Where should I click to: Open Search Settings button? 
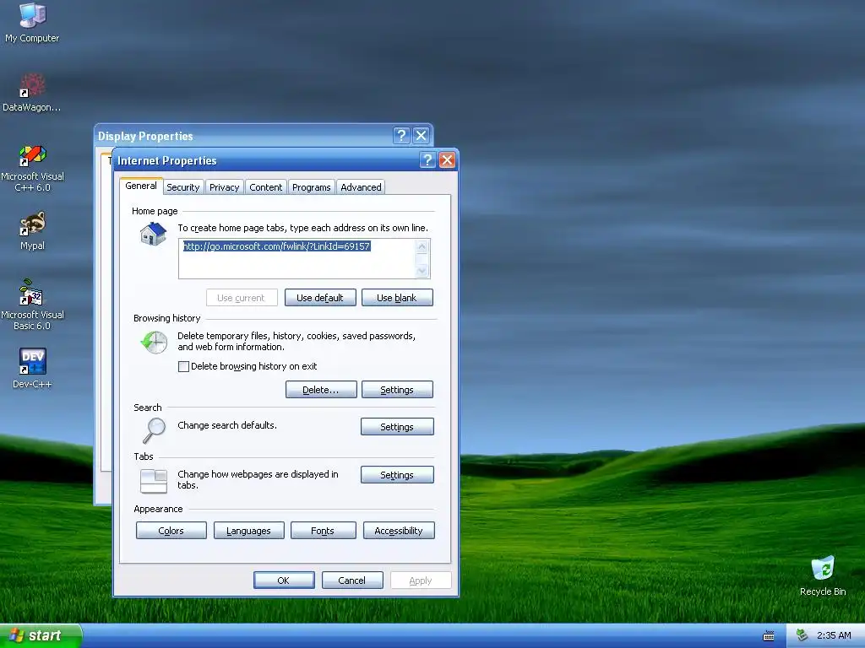[397, 426]
